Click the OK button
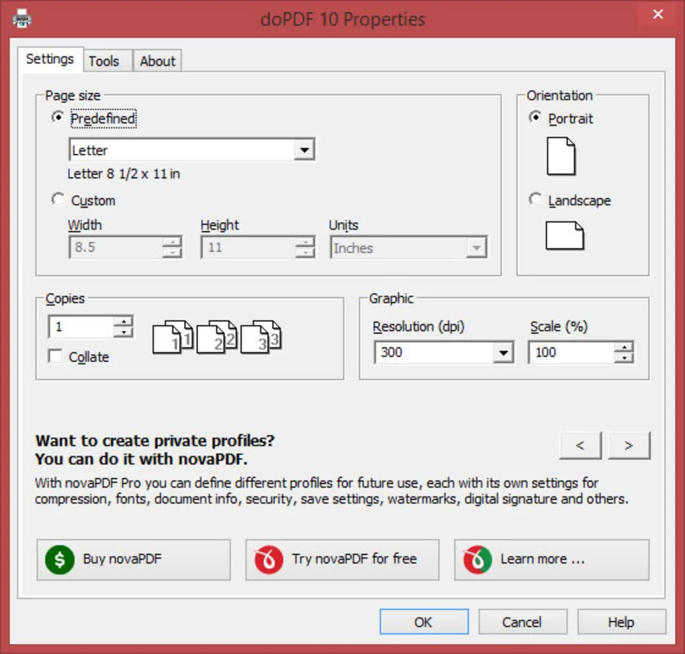 [424, 622]
